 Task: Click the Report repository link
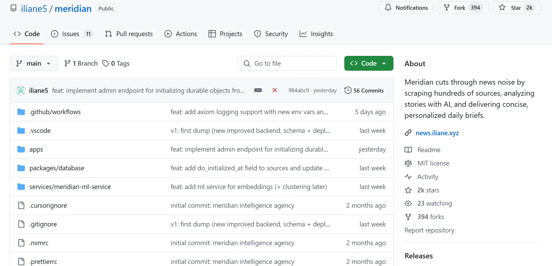click(x=429, y=230)
